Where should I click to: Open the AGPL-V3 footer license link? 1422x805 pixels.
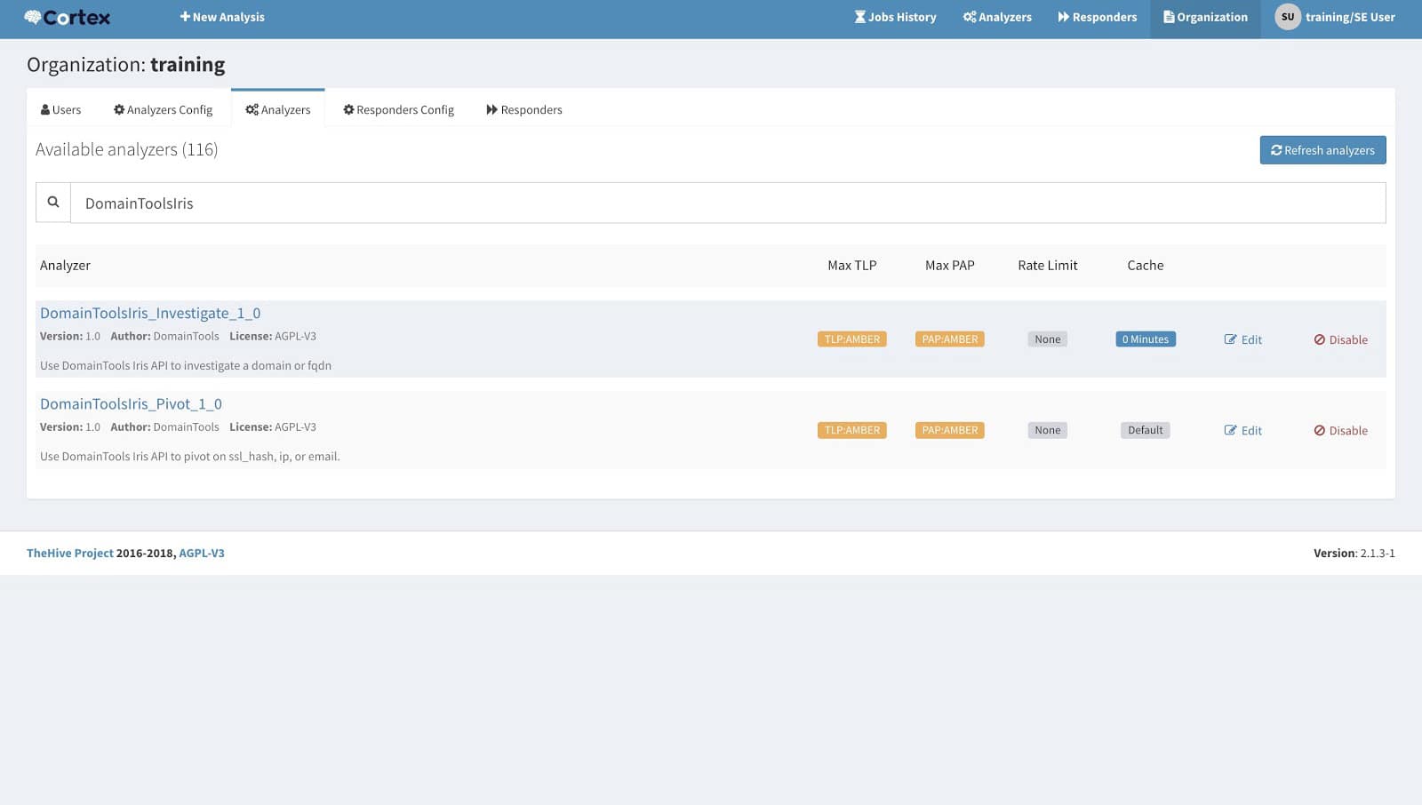(202, 553)
